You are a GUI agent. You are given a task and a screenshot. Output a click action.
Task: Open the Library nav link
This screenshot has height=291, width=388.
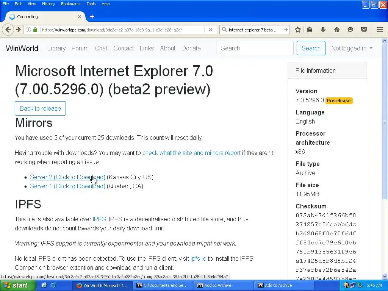pos(56,48)
